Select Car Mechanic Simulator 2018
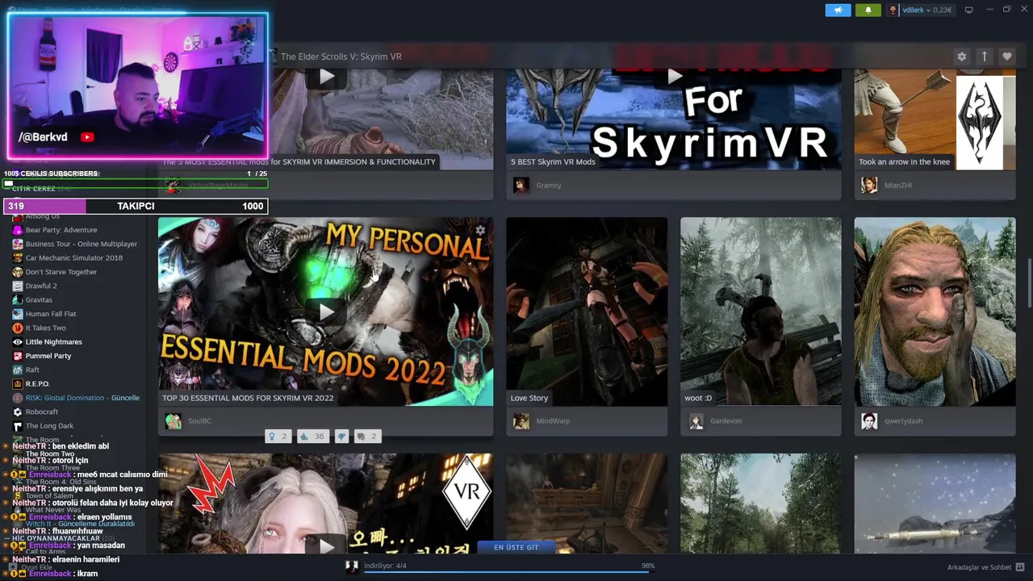The height and width of the screenshot is (581, 1033). (x=74, y=258)
